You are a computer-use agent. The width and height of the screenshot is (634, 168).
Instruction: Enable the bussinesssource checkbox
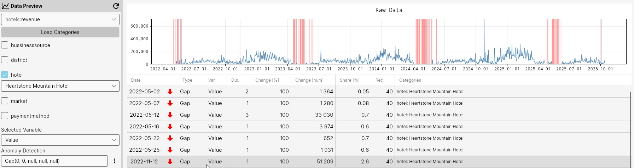pyautogui.click(x=5, y=45)
